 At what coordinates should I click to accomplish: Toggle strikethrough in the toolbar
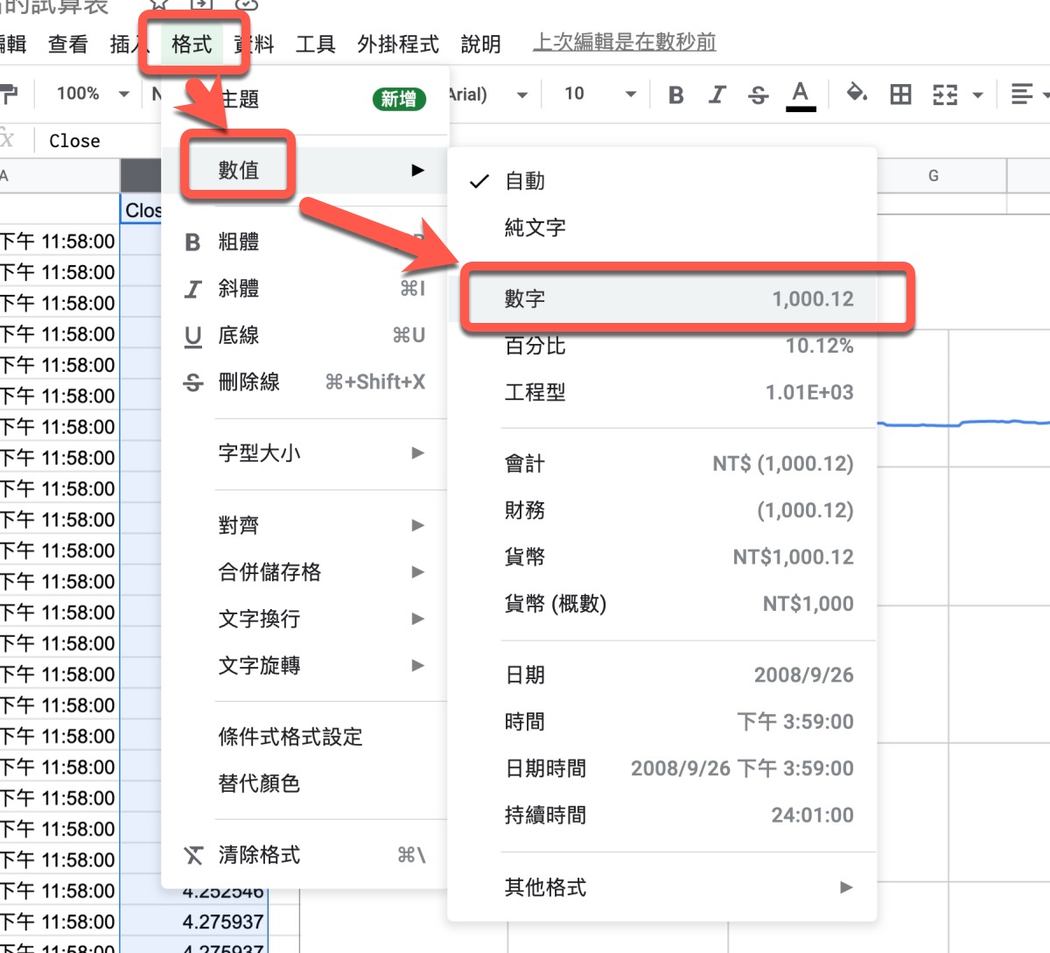[x=759, y=95]
